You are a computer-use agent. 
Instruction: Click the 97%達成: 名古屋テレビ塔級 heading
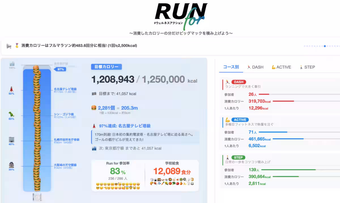125,126
